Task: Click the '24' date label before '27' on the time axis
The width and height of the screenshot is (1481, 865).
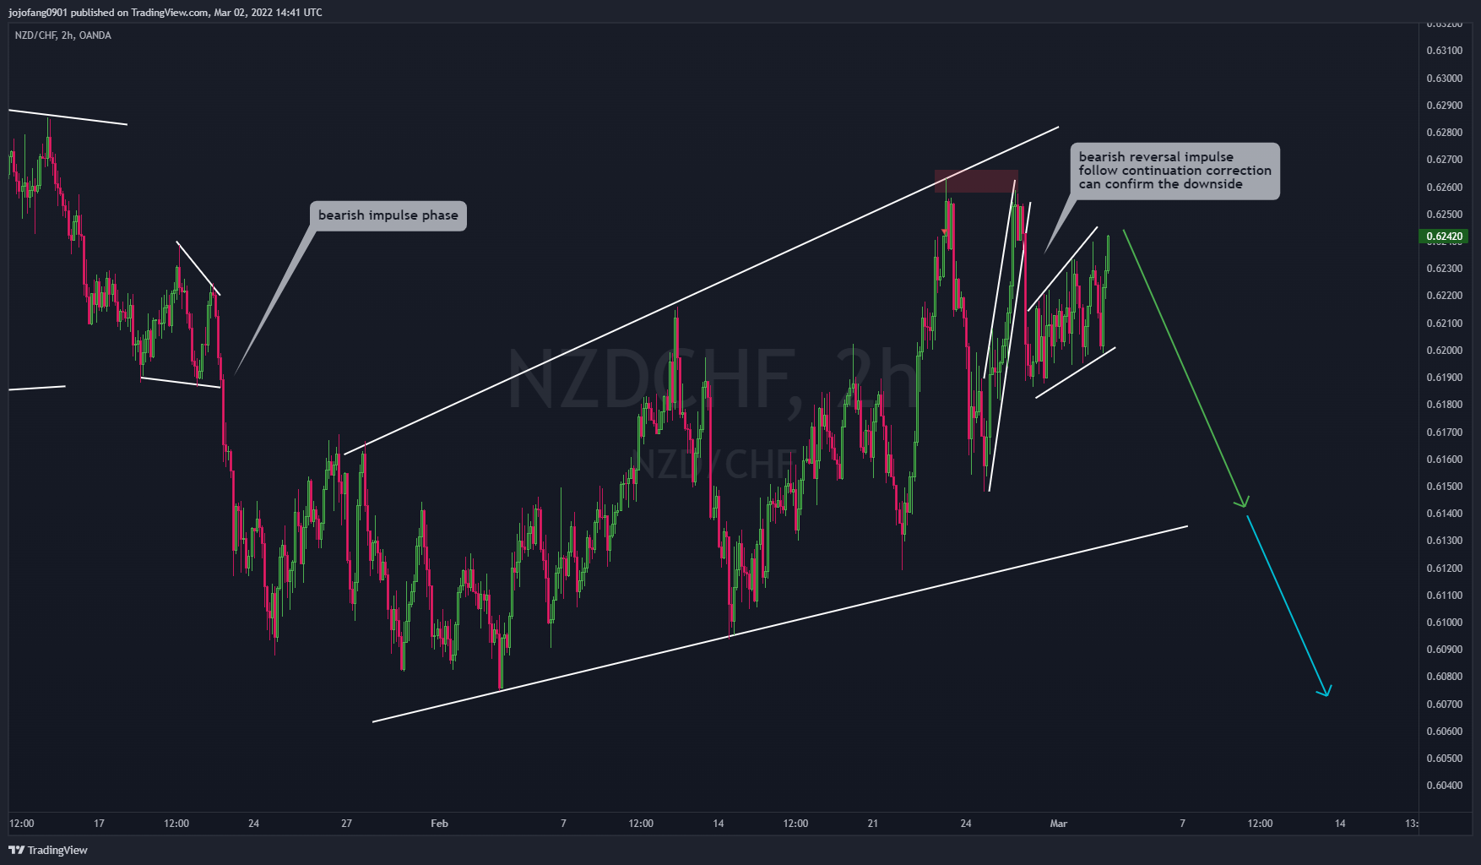Action: click(254, 824)
